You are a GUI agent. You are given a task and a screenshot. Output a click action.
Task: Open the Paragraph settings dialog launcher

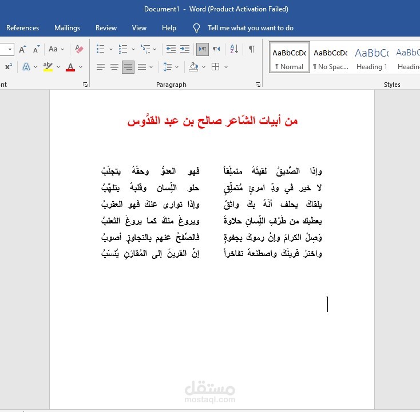point(258,85)
